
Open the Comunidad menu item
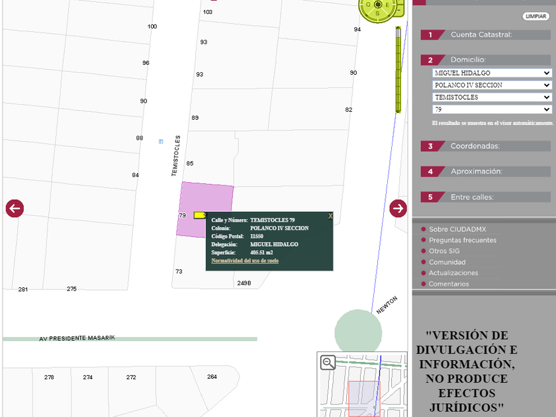pyautogui.click(x=447, y=262)
